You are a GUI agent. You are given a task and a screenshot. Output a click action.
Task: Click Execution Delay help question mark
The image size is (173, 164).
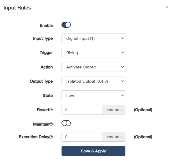click(x=51, y=137)
